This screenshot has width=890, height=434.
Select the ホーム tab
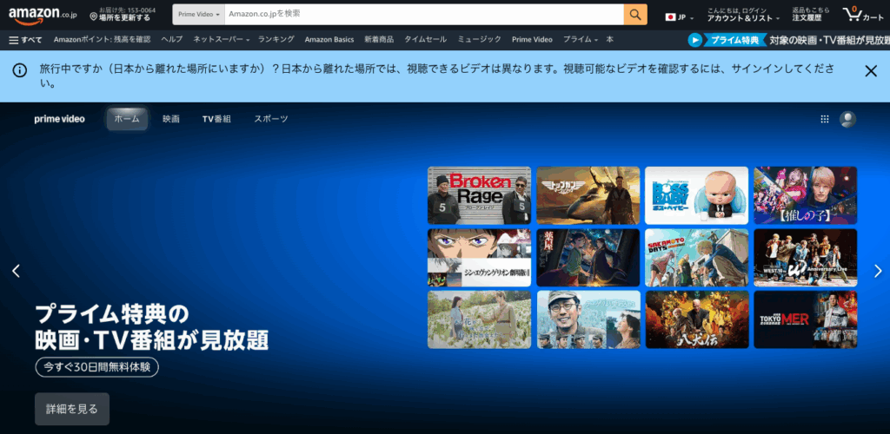127,119
